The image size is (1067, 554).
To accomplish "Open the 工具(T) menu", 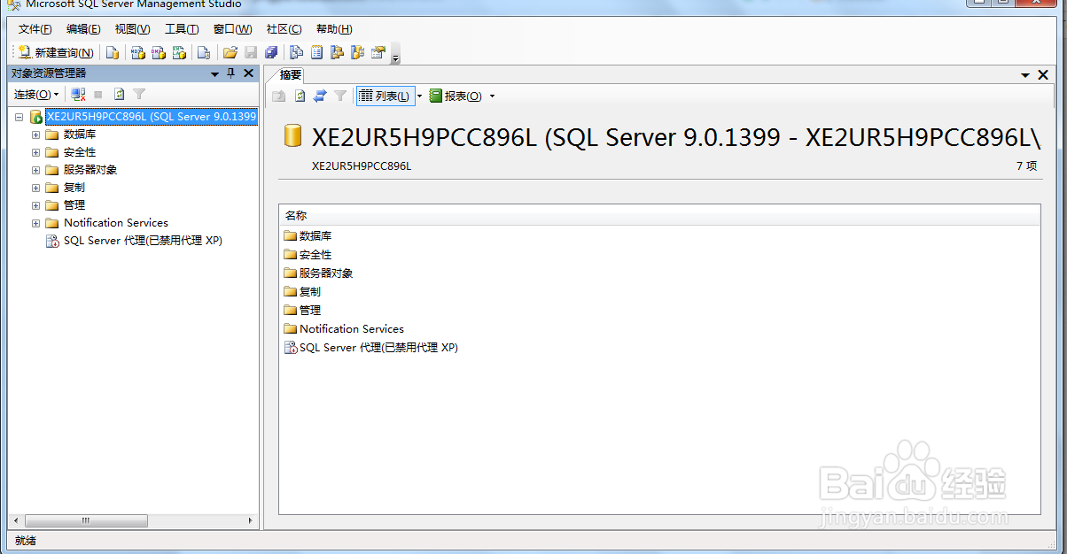I will click(x=182, y=29).
